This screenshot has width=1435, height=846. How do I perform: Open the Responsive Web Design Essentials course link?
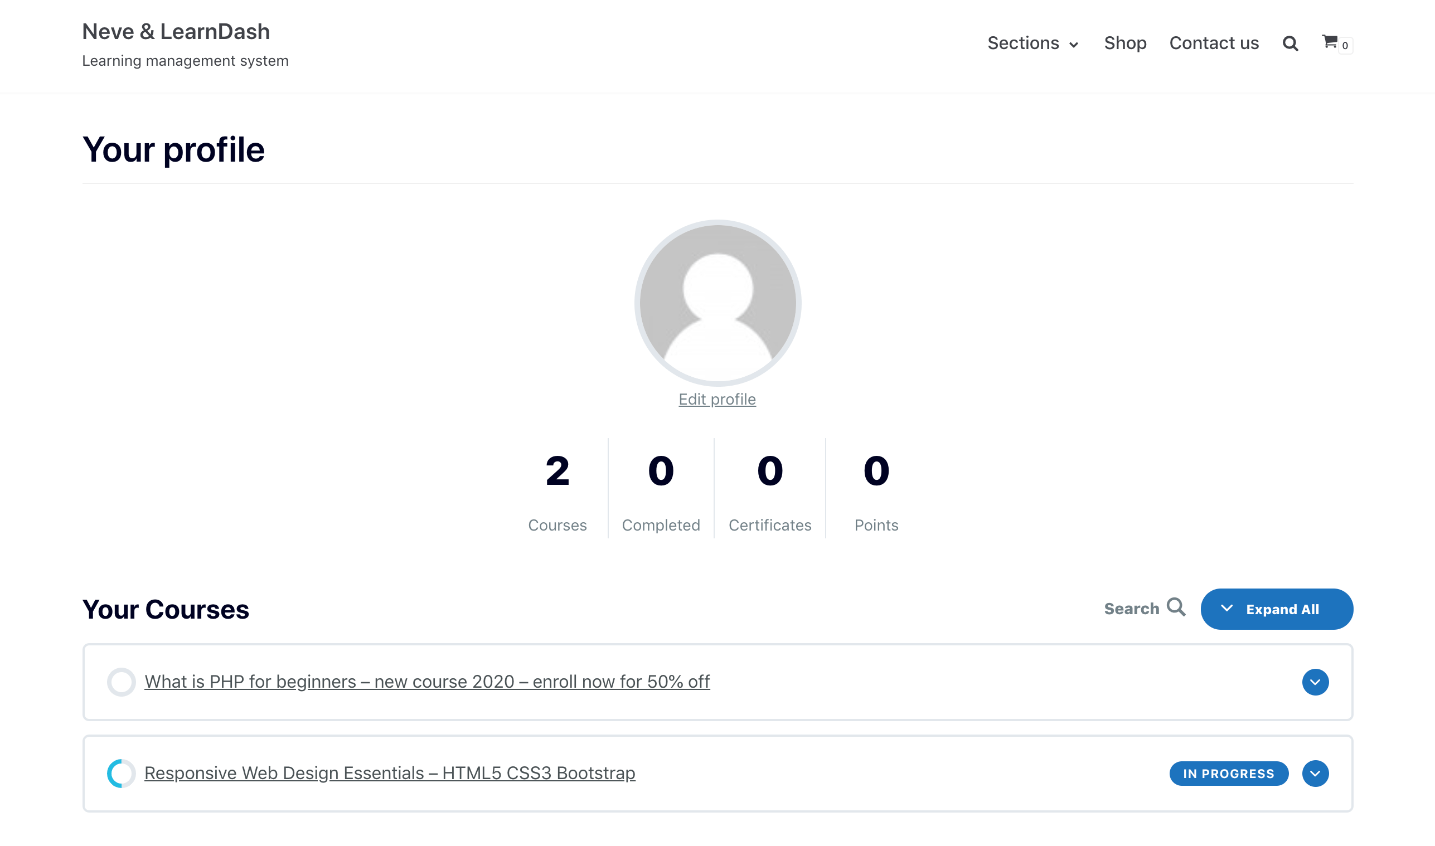click(389, 773)
